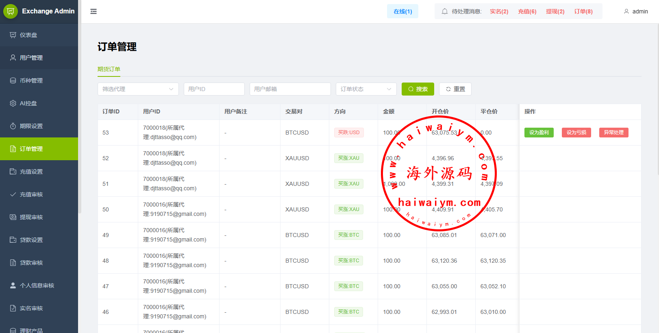Click the AI控盘 gear icon in sidebar
Viewport: 659px width, 333px height.
pos(13,103)
